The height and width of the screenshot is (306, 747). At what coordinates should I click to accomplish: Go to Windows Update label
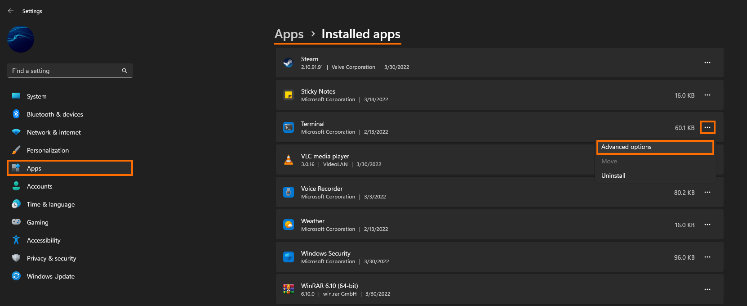pos(51,276)
